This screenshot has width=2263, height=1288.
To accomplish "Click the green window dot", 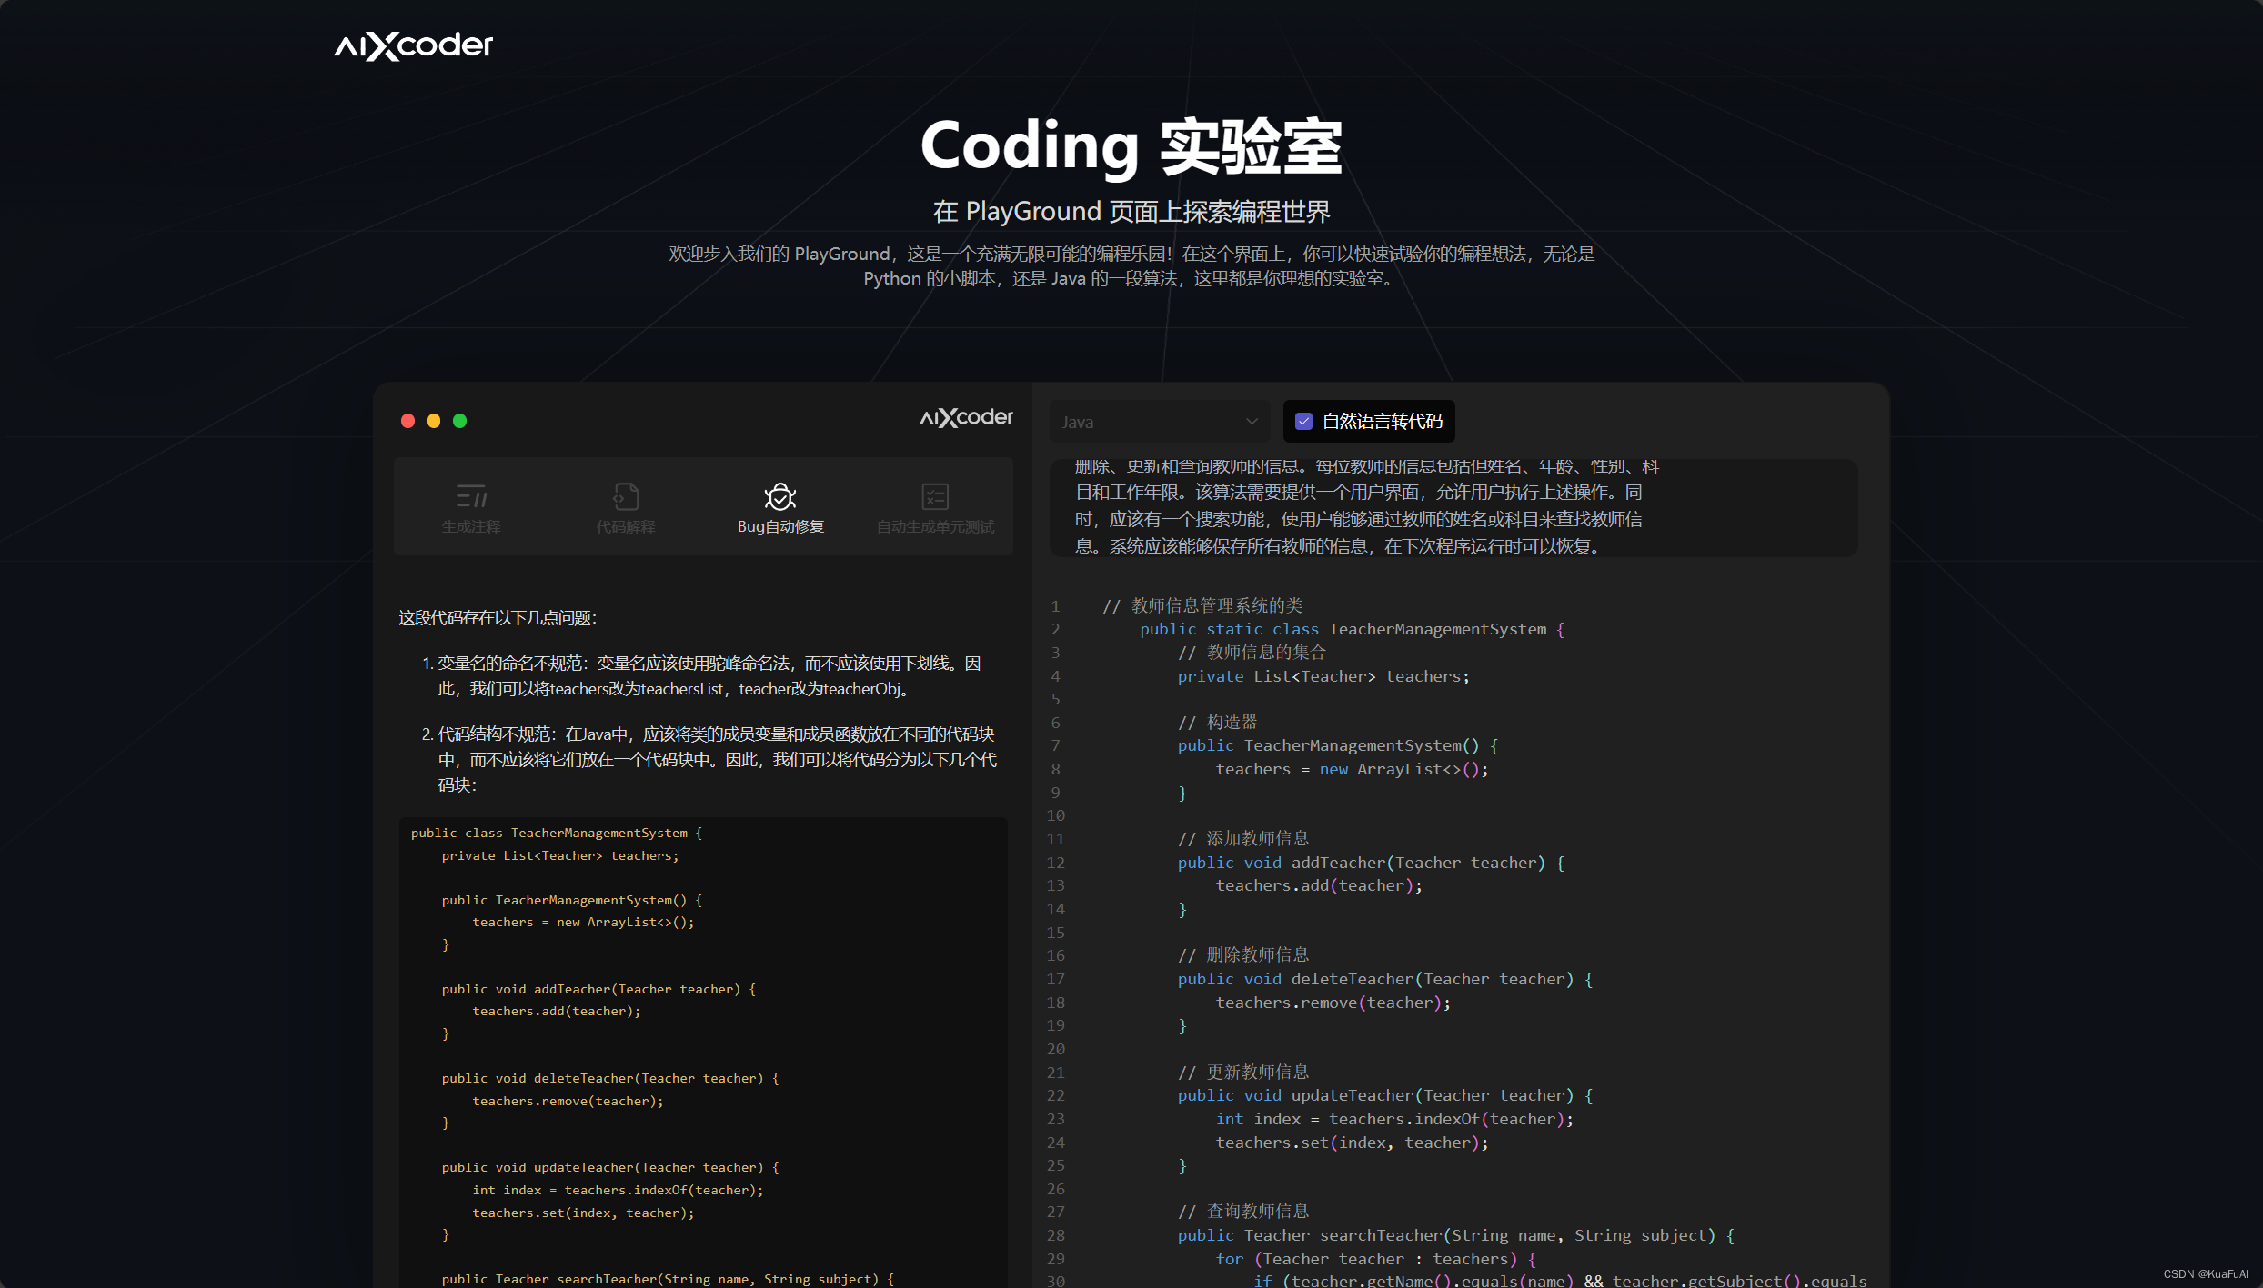I will 459,421.
